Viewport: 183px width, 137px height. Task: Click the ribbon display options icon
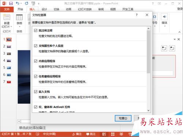point(159,4)
